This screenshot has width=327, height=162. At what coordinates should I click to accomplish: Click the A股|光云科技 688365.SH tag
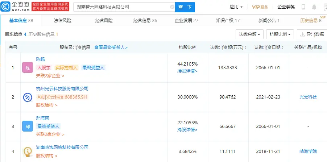[x=62, y=97]
